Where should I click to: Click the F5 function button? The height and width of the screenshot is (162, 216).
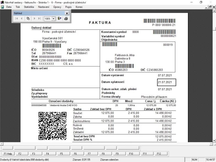[61, 153]
